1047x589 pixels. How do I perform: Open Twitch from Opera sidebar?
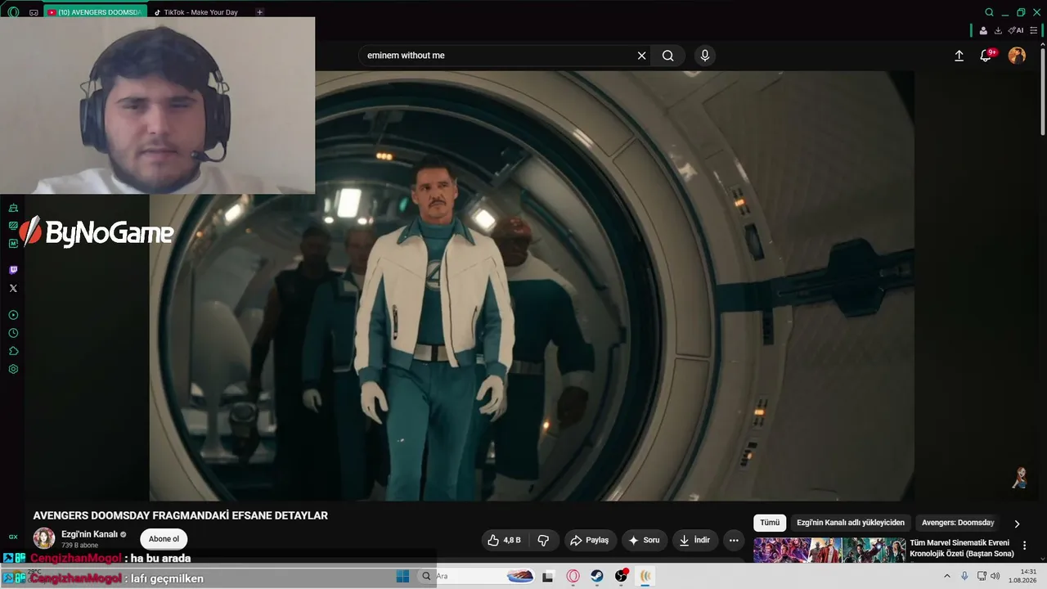coord(13,270)
